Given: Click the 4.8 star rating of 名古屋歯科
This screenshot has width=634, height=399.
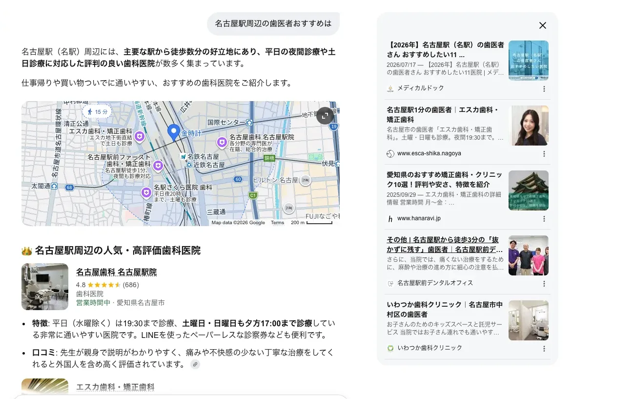Looking at the screenshot, I should point(107,284).
